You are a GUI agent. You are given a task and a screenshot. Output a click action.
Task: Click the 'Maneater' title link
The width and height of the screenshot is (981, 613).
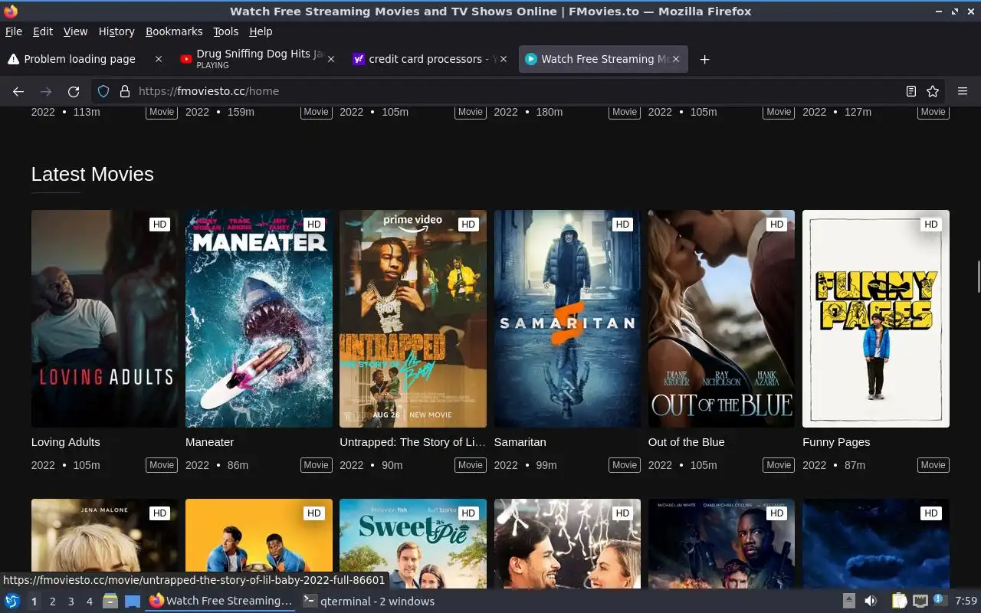pos(210,442)
